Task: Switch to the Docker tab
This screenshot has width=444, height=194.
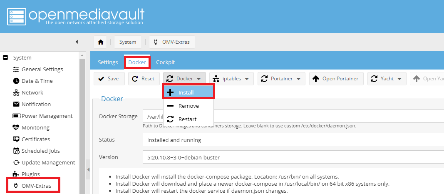Action: (x=137, y=62)
